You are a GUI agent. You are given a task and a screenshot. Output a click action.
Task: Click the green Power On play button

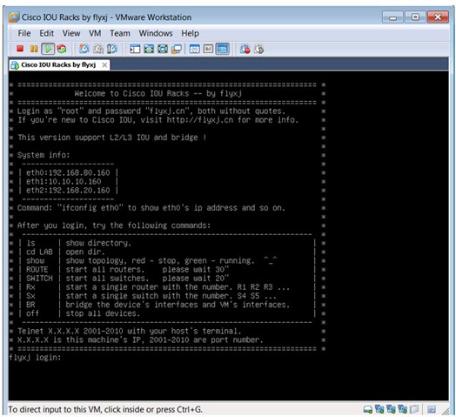[48, 49]
